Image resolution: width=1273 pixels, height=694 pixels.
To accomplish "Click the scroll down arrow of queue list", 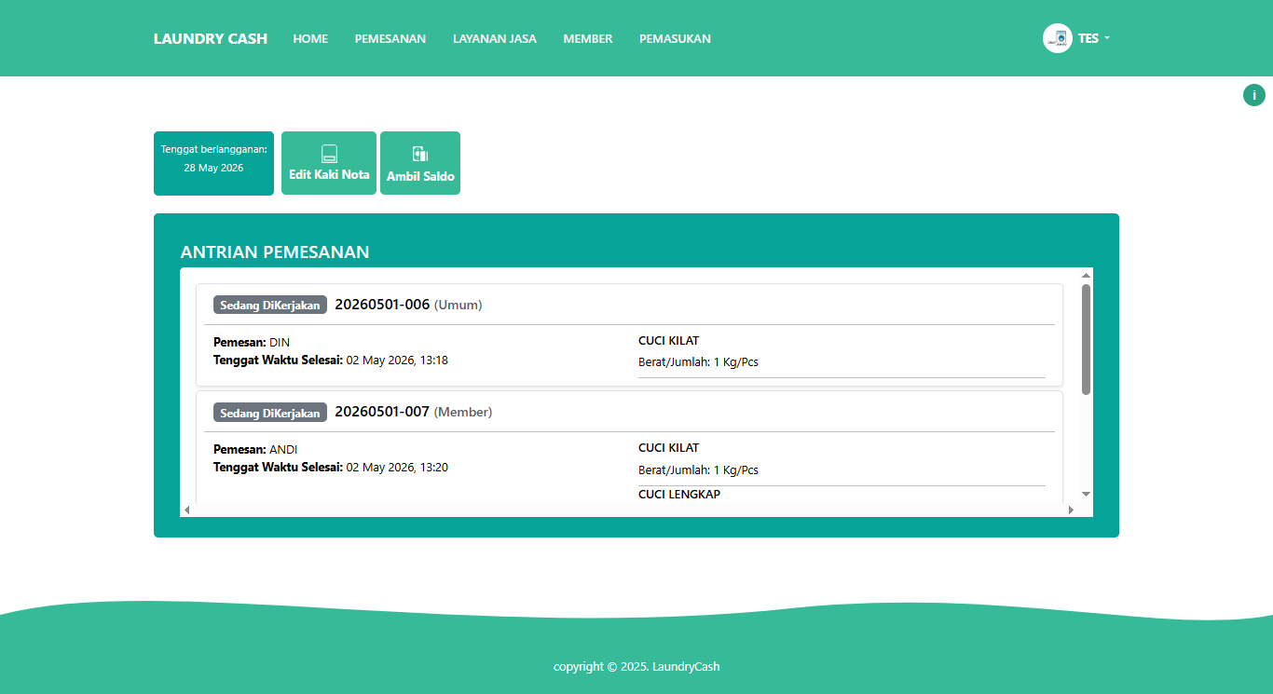I will 1086,494.
